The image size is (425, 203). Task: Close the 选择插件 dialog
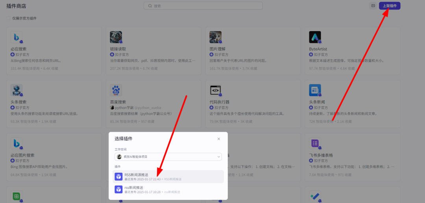point(219,139)
